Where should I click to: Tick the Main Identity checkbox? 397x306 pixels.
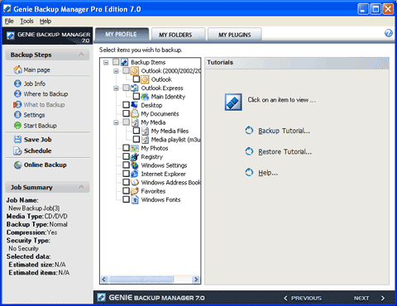coord(136,96)
